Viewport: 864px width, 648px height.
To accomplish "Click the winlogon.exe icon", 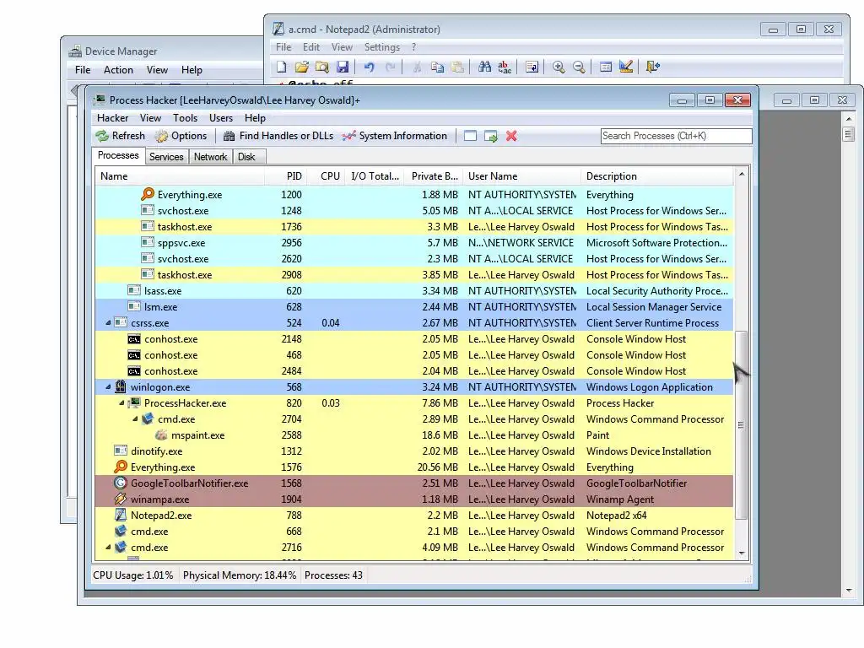I will pyautogui.click(x=121, y=386).
